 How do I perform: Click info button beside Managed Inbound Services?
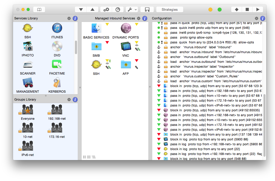[x=145, y=18]
